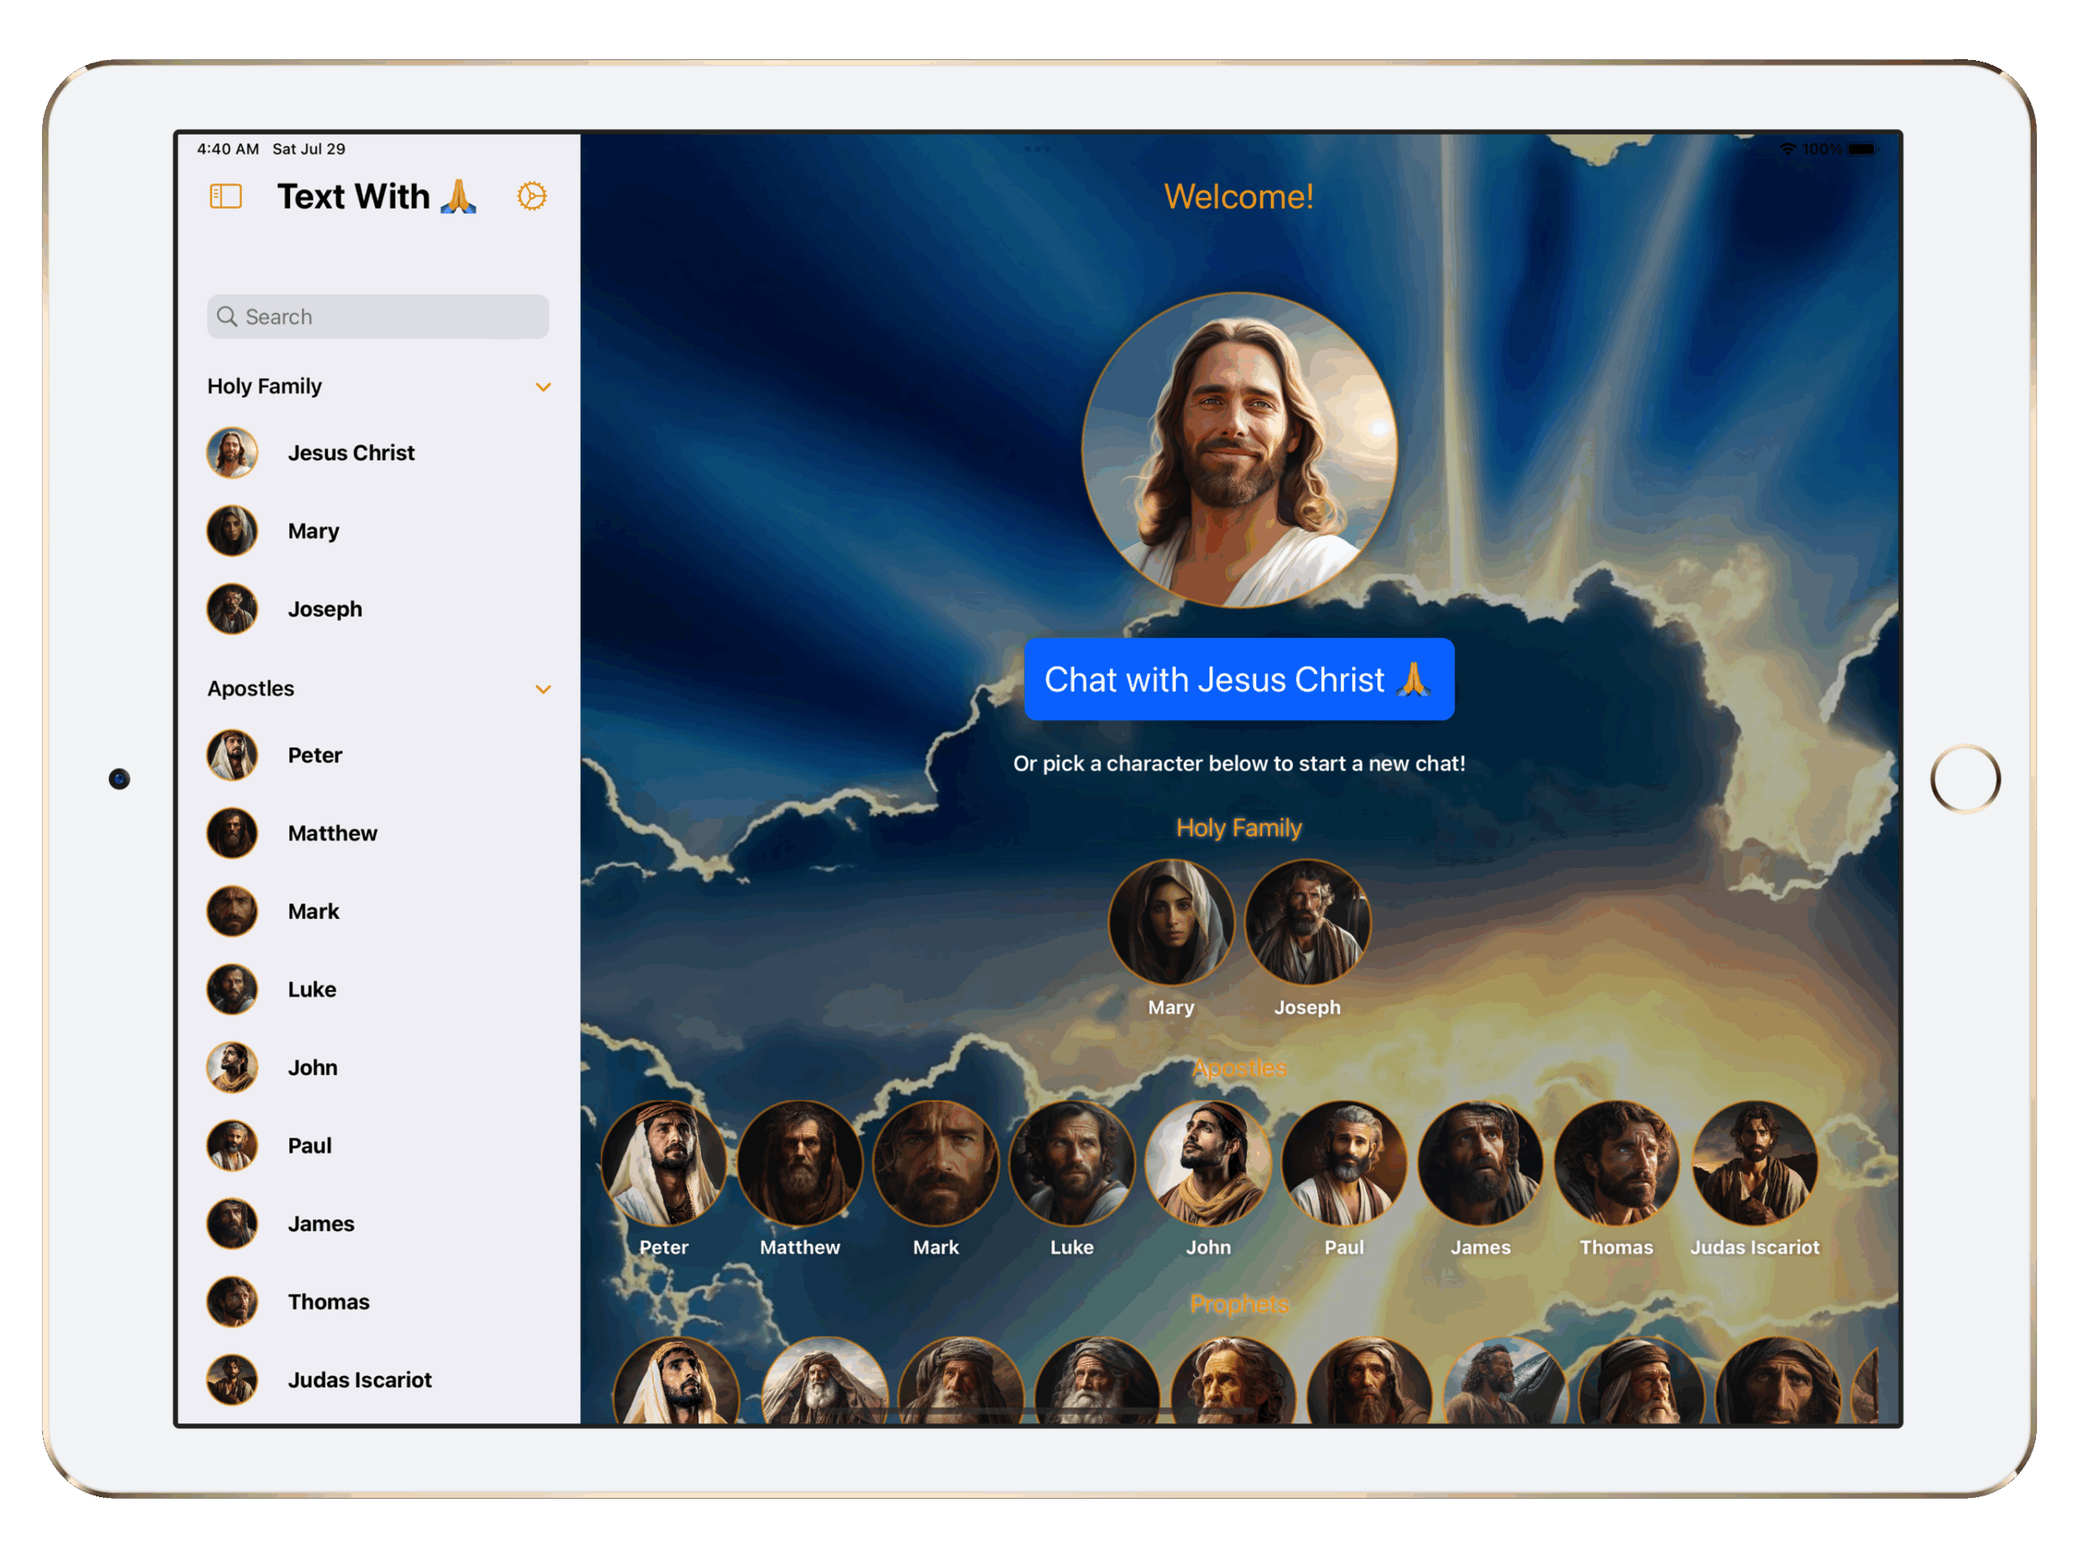The width and height of the screenshot is (2079, 1558).
Task: Tap Judas Iscariot avatar in Apostles row
Action: click(1754, 1163)
